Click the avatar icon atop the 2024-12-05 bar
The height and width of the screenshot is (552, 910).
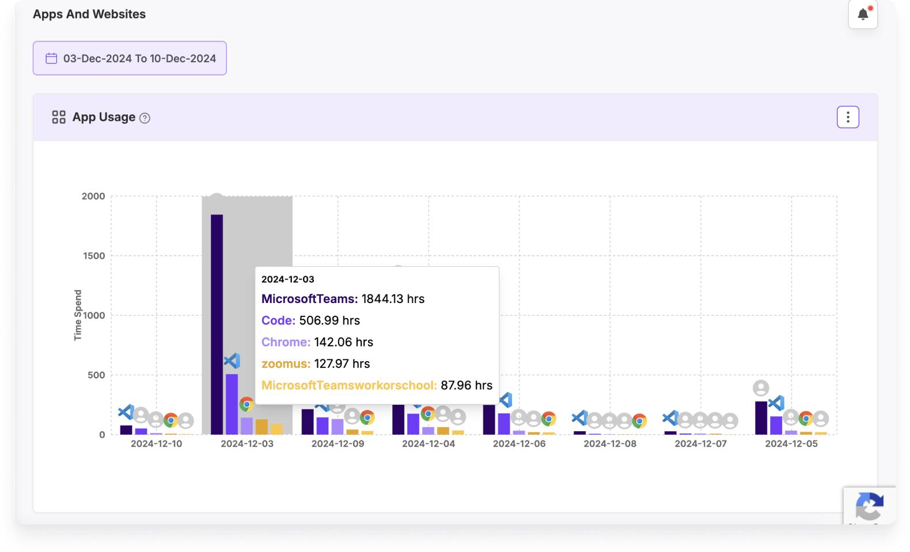761,388
